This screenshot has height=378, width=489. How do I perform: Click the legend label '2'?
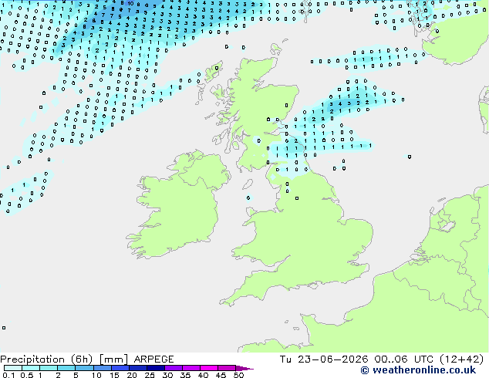58,375
